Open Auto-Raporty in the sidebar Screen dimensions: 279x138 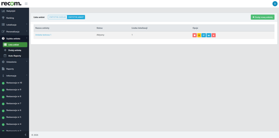click(14, 56)
